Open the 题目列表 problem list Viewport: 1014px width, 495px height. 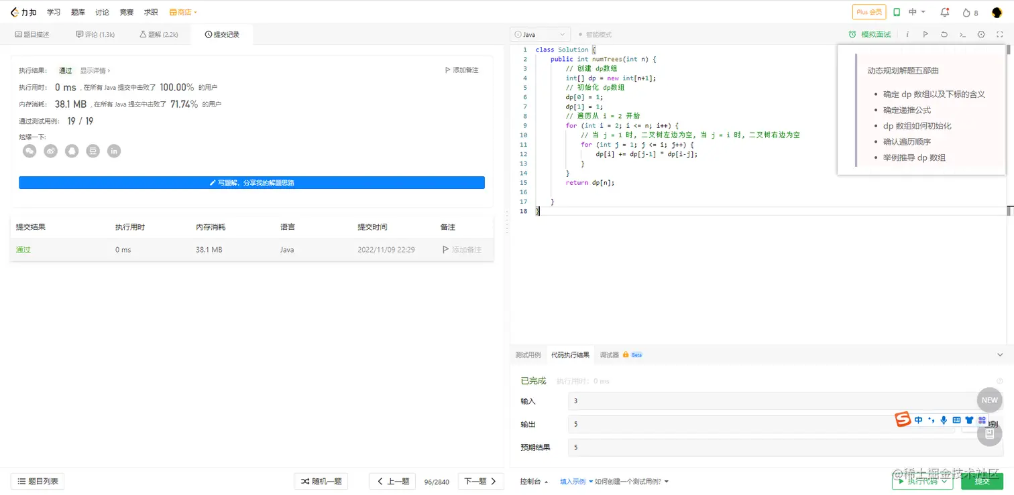pyautogui.click(x=38, y=481)
